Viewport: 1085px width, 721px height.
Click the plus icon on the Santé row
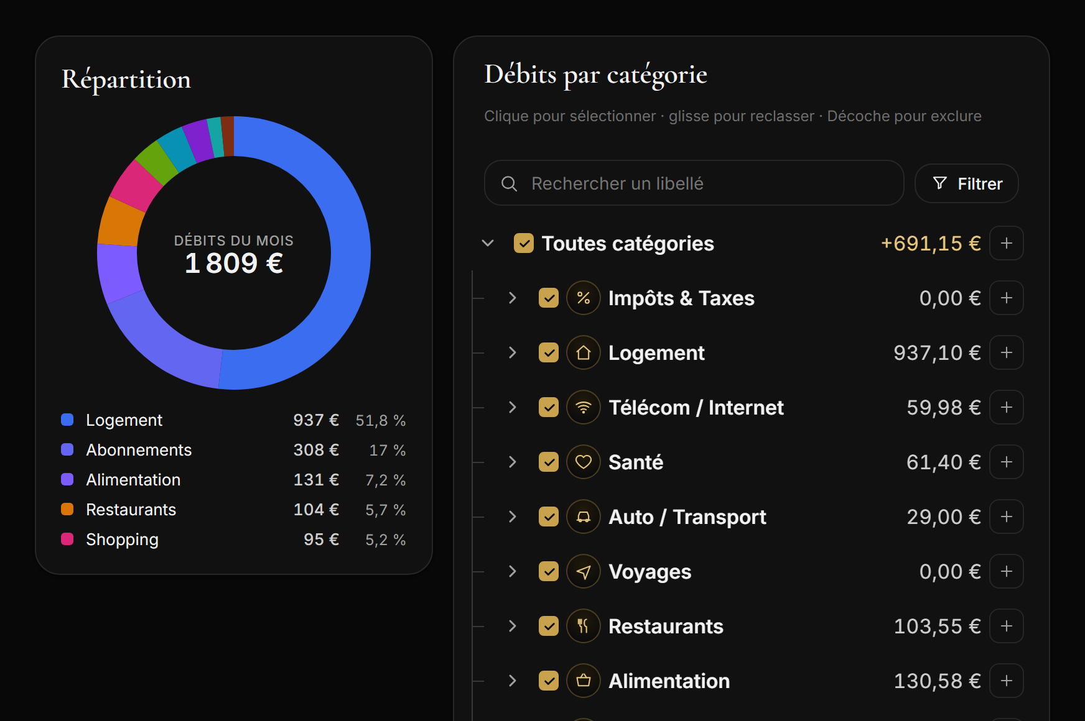1007,462
